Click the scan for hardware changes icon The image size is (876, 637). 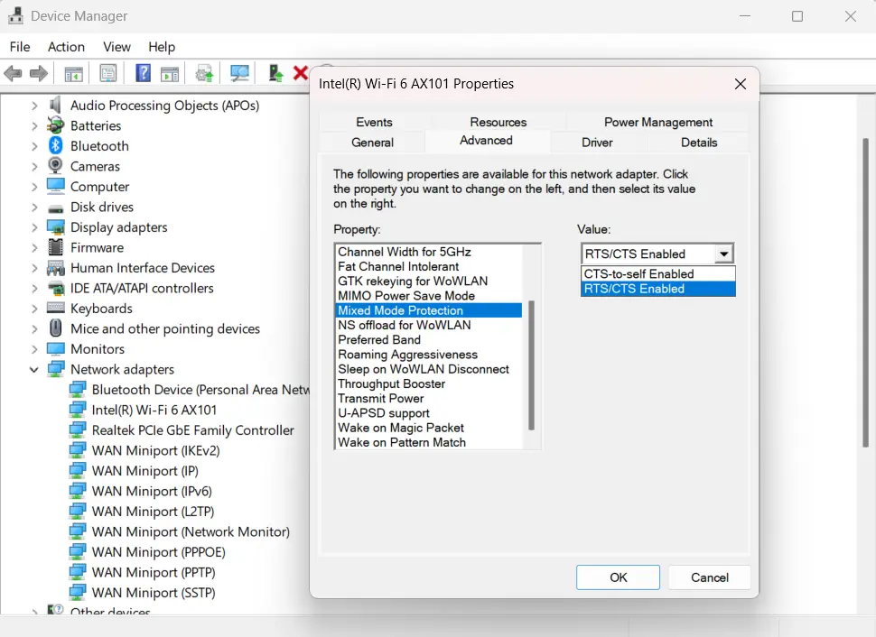pyautogui.click(x=239, y=73)
